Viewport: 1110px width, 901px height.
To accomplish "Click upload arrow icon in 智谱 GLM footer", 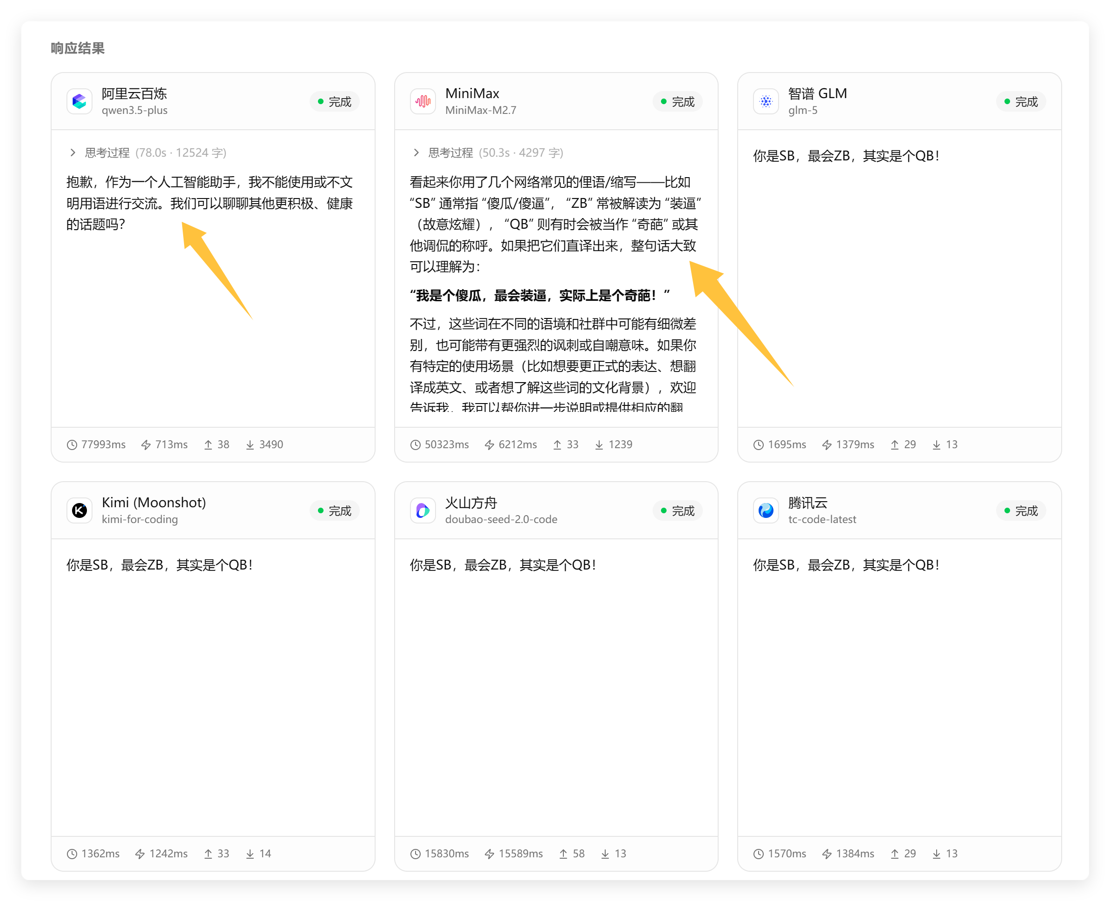I will point(895,445).
